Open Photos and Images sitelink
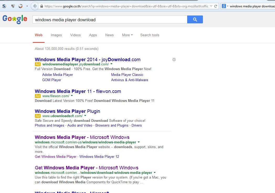Viewport: 275px width, 193px height. pos(50,126)
